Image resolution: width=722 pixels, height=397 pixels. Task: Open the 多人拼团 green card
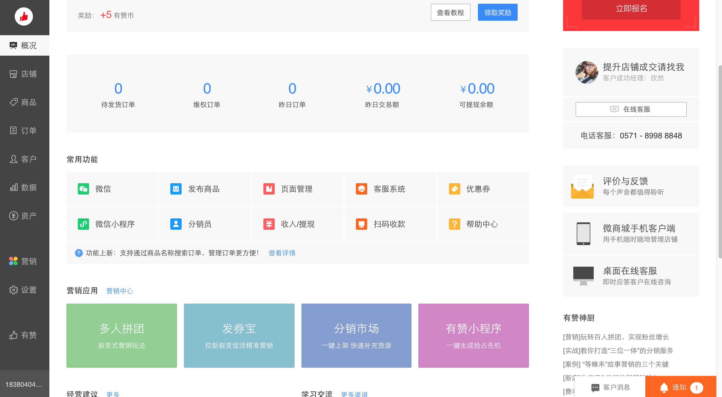pyautogui.click(x=122, y=336)
